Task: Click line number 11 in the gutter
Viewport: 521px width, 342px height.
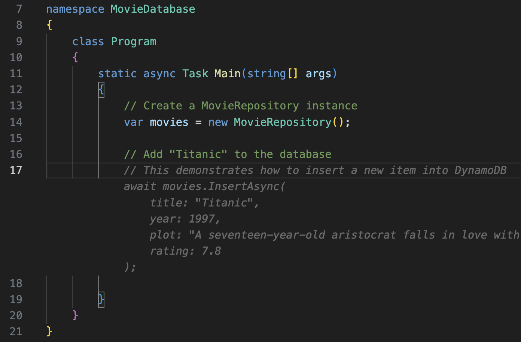Action: coord(16,73)
